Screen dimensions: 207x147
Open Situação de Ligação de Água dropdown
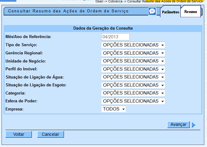(133, 77)
